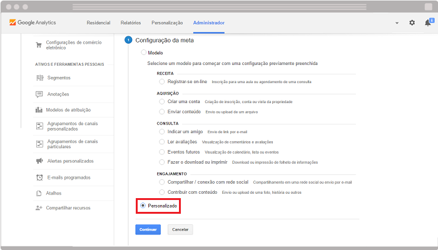438x250 pixels.
Task: Select Criar uma conta radio option
Action: [x=161, y=102]
